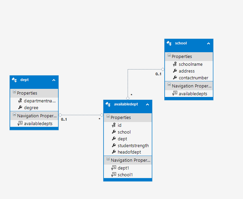Image resolution: width=243 pixels, height=199 pixels.
Task: Click the Properties label in availabledept entity
Action: point(120,118)
